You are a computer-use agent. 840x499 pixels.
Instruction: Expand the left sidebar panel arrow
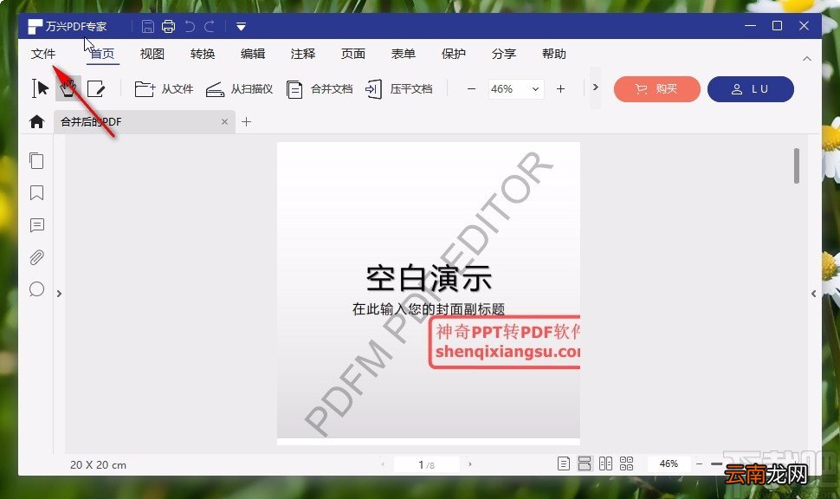(x=59, y=294)
